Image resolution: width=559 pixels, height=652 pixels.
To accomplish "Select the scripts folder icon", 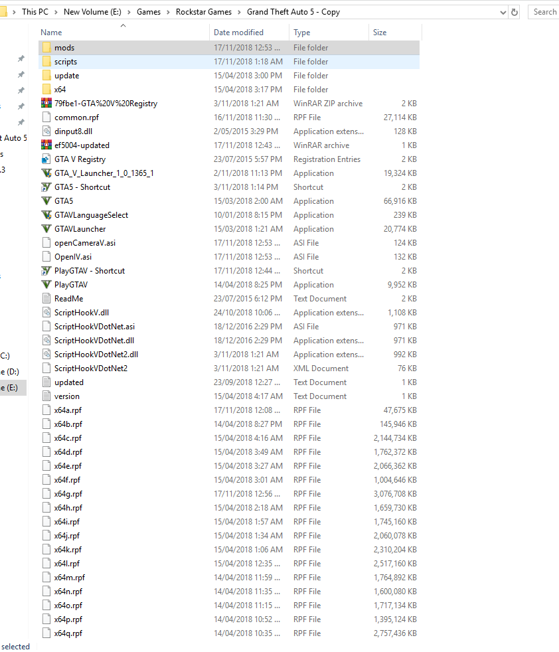I will pos(46,62).
